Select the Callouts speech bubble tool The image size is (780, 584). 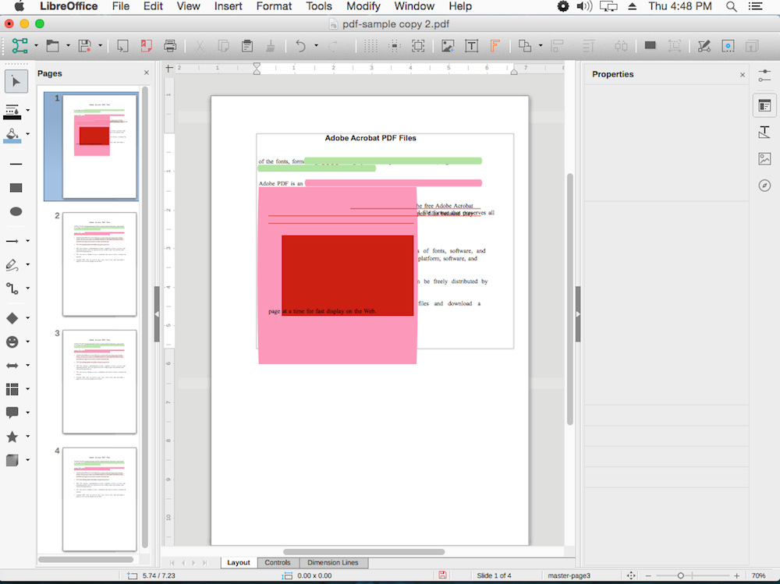pos(12,412)
